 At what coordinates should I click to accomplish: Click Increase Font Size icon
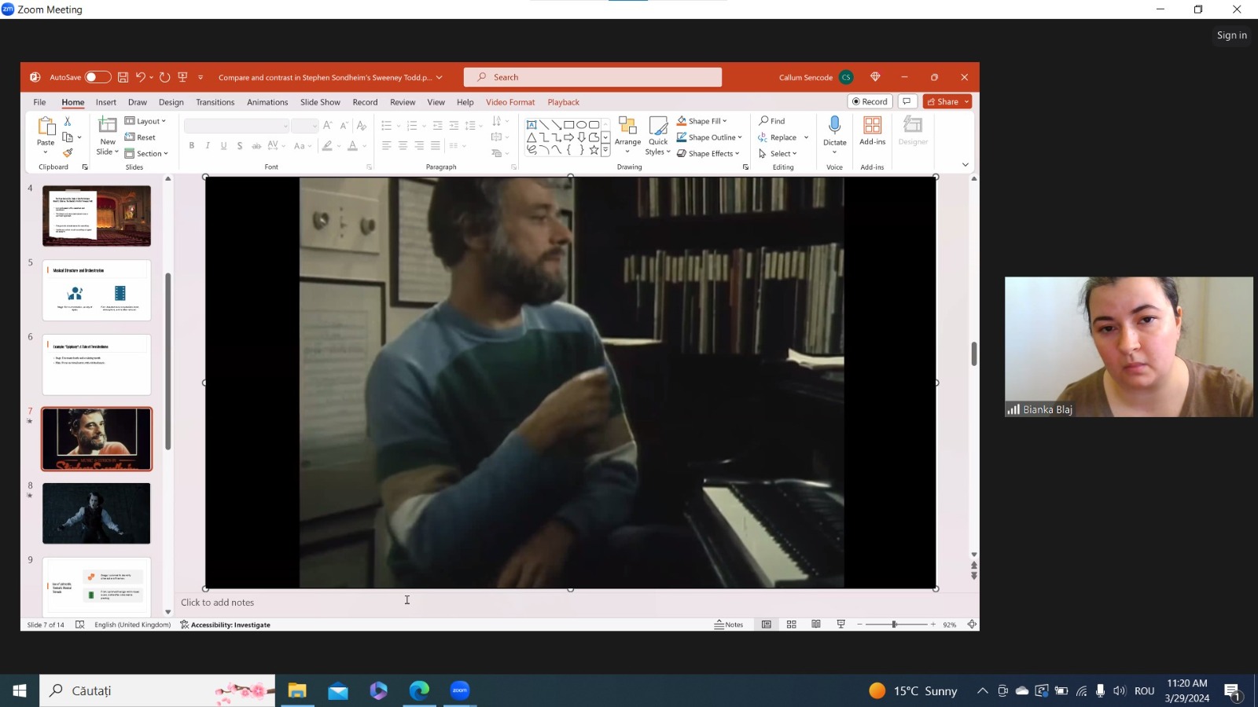[327, 125]
